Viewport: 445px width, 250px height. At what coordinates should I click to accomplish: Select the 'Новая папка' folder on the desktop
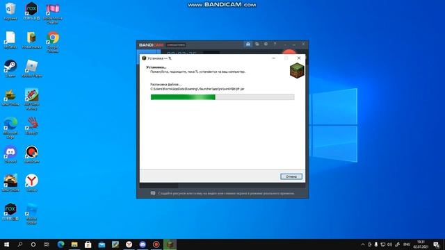pos(31,40)
